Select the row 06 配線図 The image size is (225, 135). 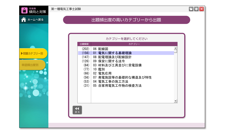[x=126, y=49]
